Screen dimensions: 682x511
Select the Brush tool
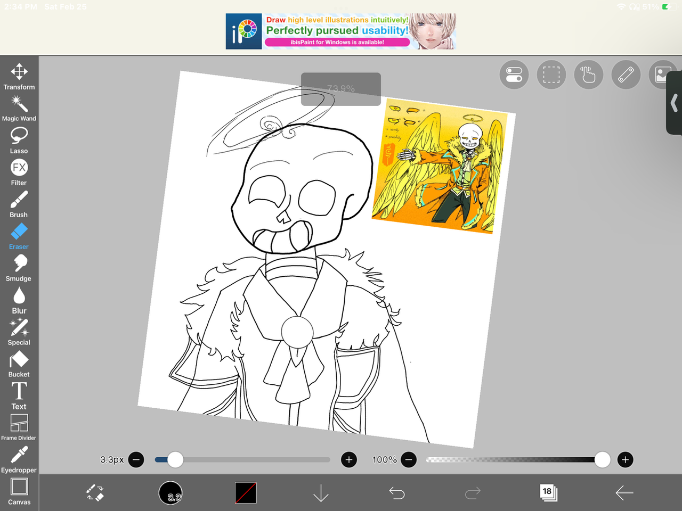click(x=19, y=204)
